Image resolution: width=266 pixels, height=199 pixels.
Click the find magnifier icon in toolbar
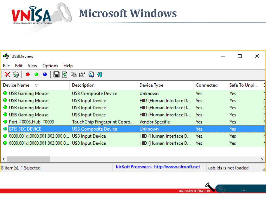(91, 74)
